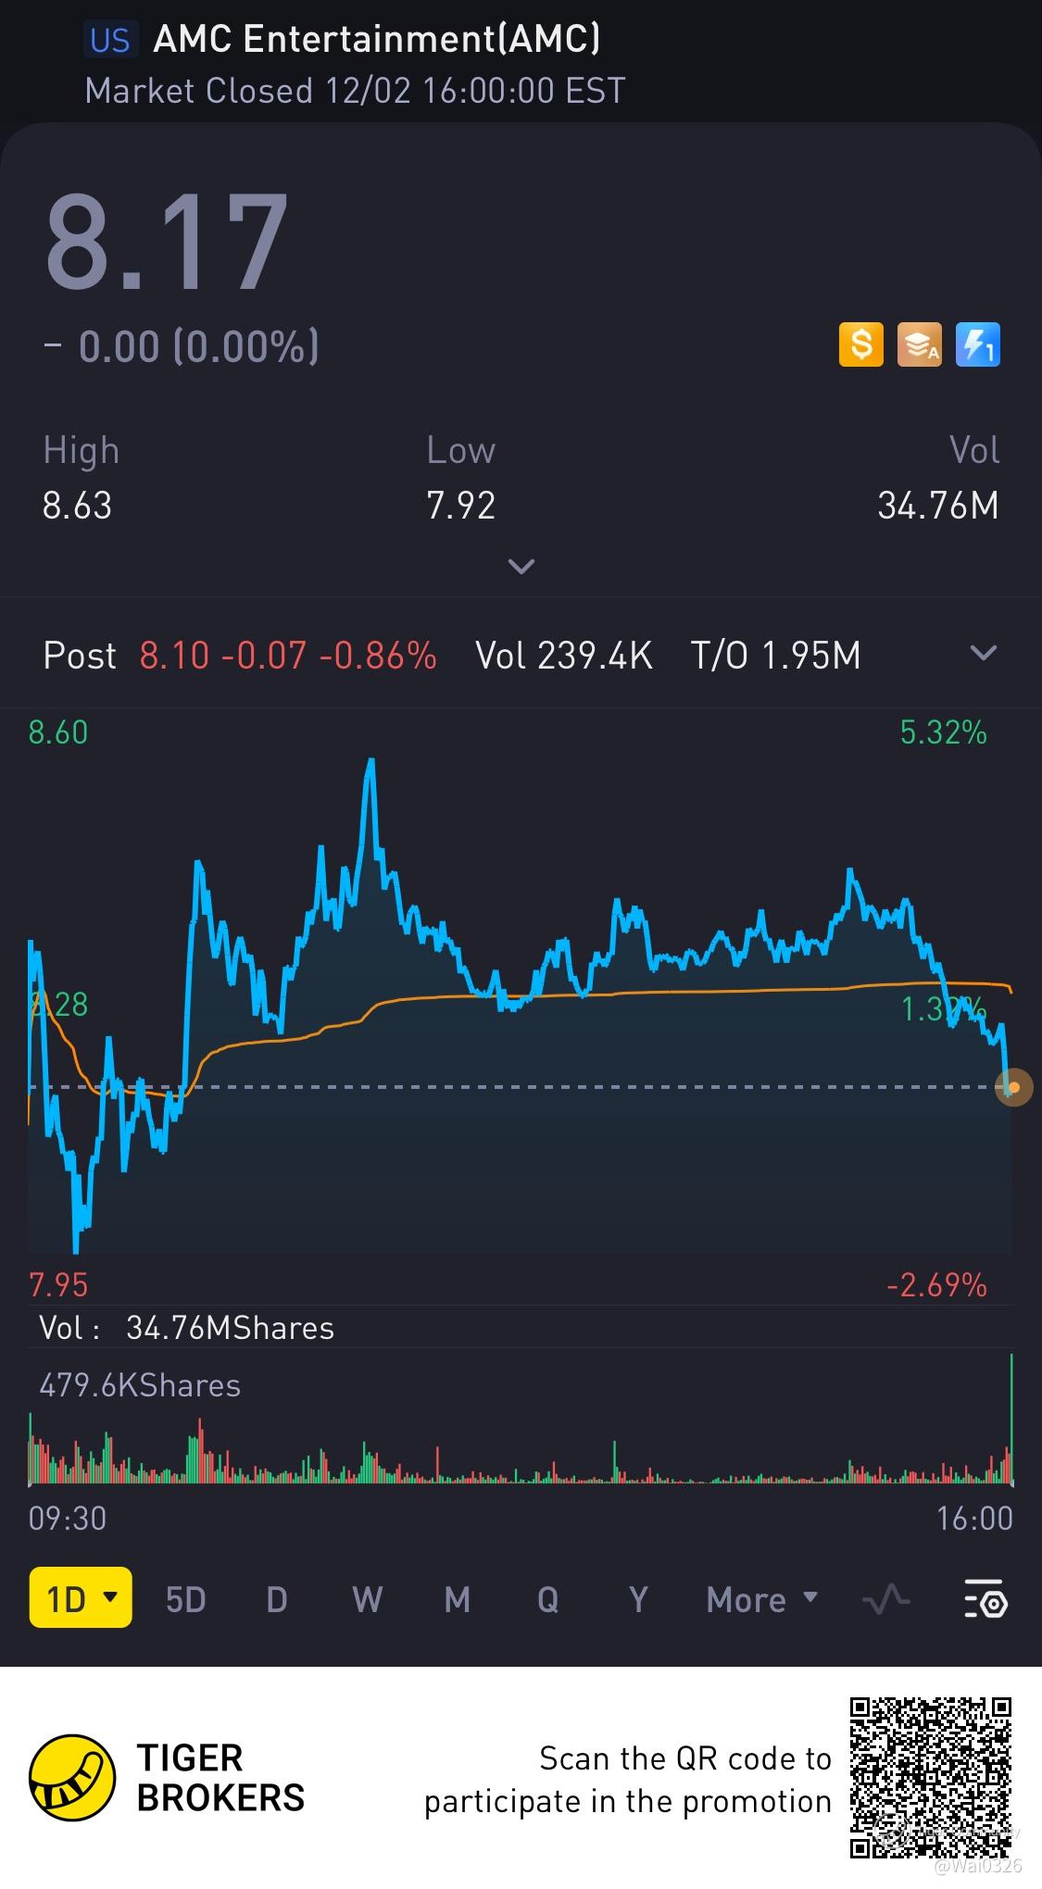Select the Y yearly timeframe
The image size is (1042, 1889).
(x=638, y=1600)
